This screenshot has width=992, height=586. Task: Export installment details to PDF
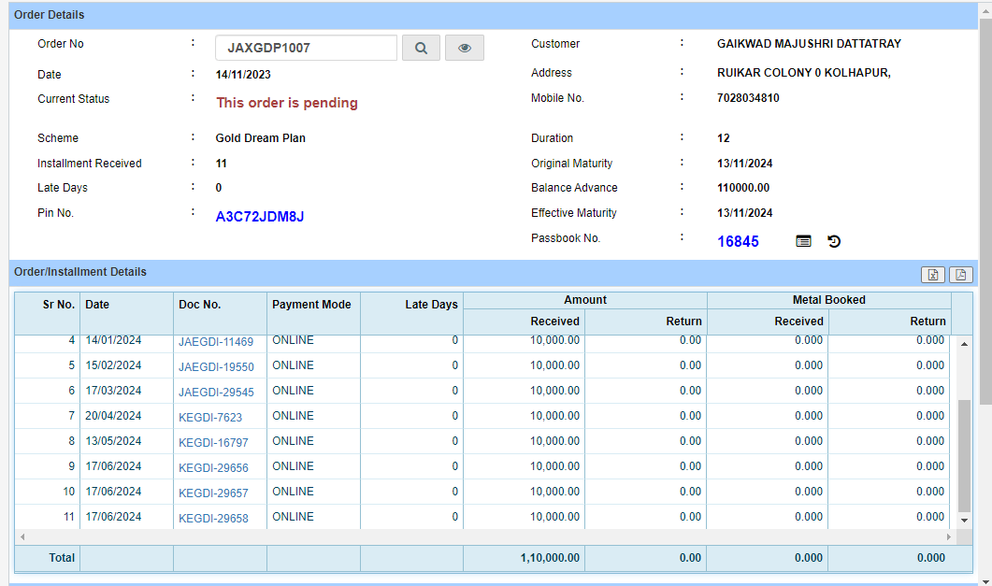tap(960, 275)
